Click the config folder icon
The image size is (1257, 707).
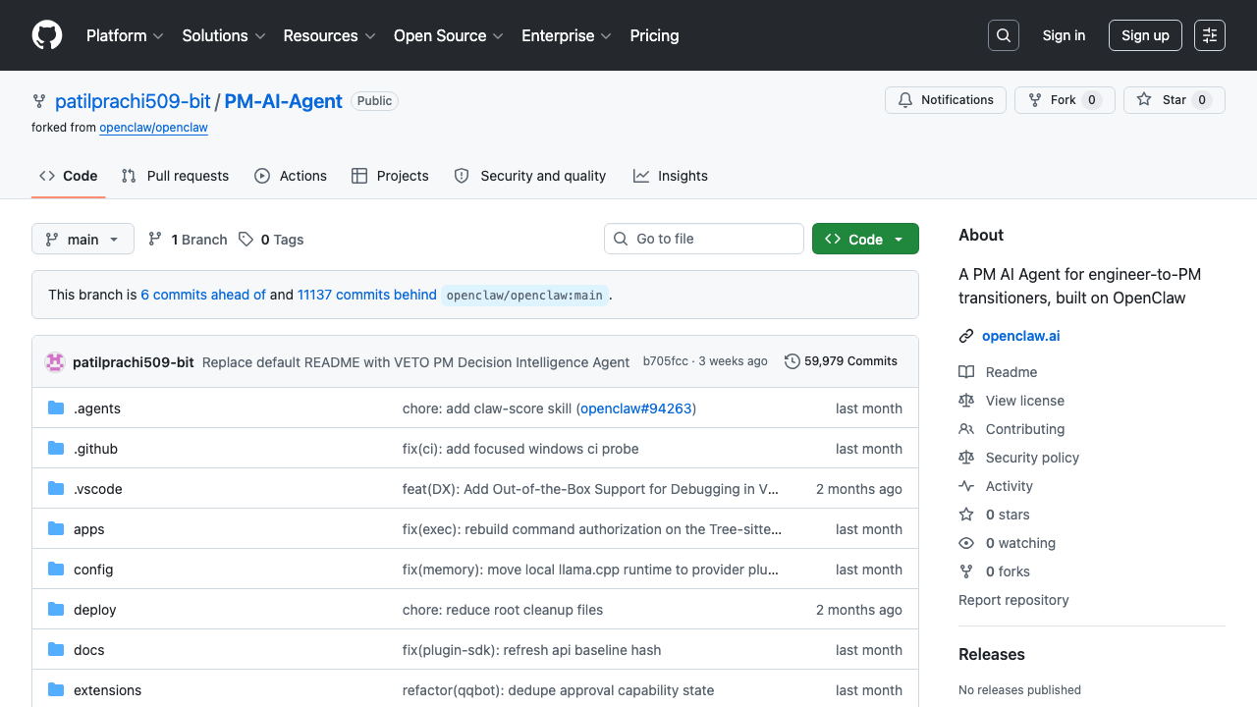click(56, 570)
